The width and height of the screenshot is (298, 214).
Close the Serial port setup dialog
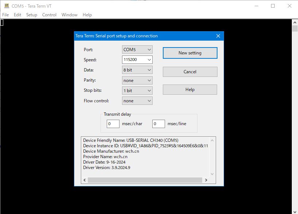pos(218,36)
